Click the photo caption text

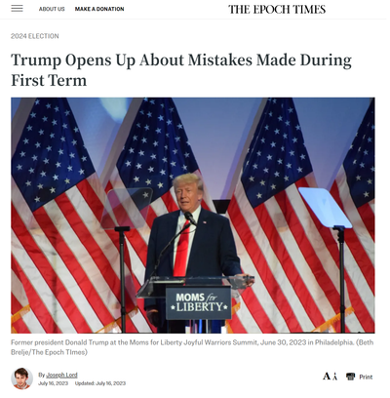[192, 347]
